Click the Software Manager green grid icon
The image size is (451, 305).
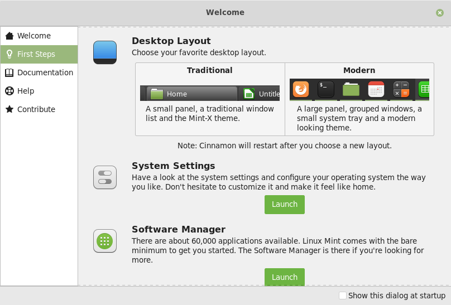pyautogui.click(x=105, y=241)
